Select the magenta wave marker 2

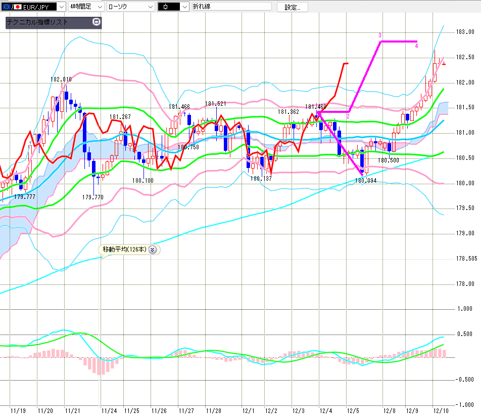(348, 116)
